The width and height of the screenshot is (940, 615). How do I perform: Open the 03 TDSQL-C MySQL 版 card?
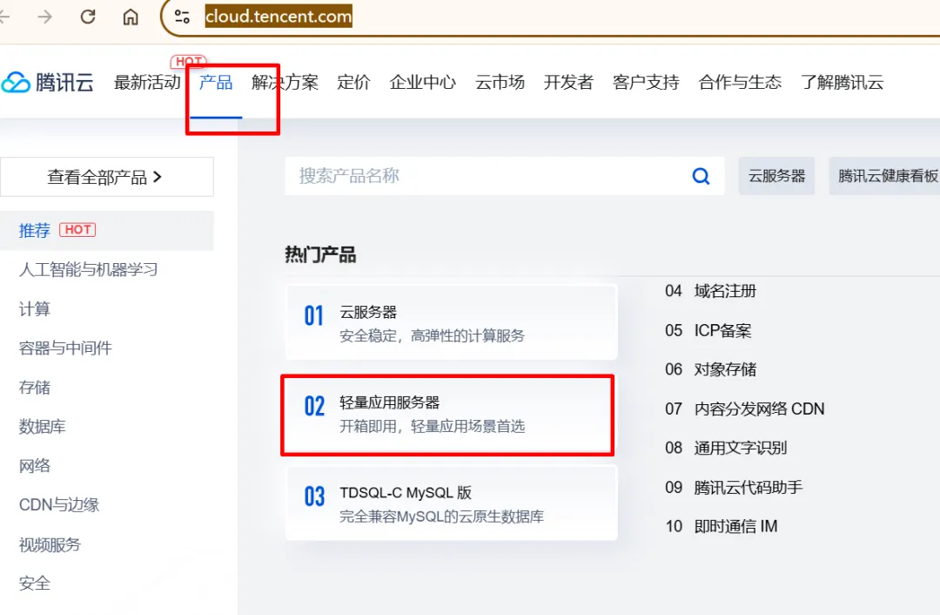(x=452, y=504)
